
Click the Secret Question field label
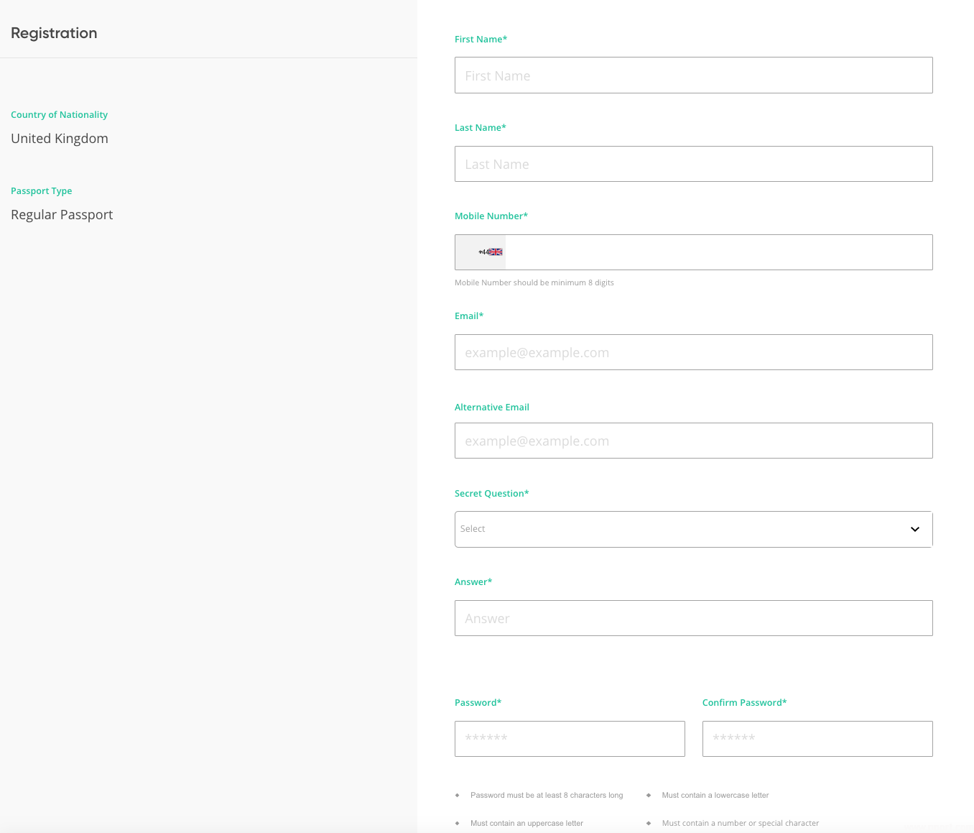(x=491, y=494)
